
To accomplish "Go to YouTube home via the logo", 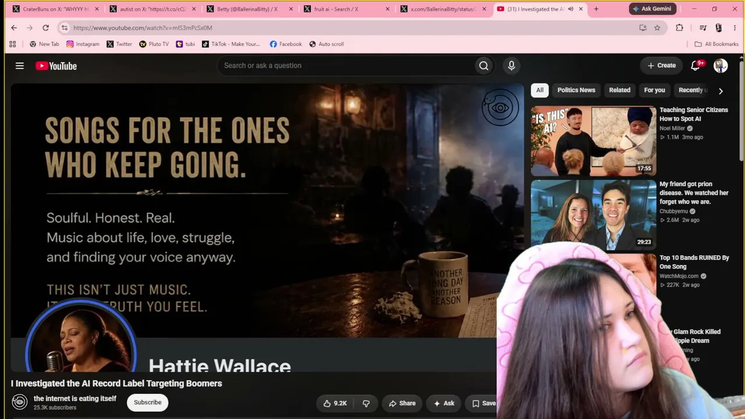I will [x=56, y=66].
